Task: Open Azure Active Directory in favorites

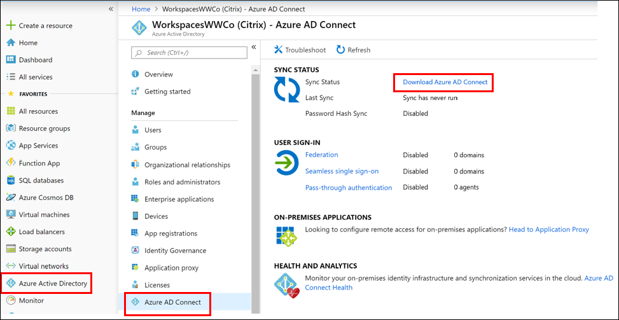Action: point(53,283)
